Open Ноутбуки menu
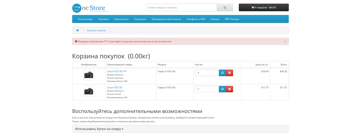Screen dimensions: 360x133 [103, 19]
